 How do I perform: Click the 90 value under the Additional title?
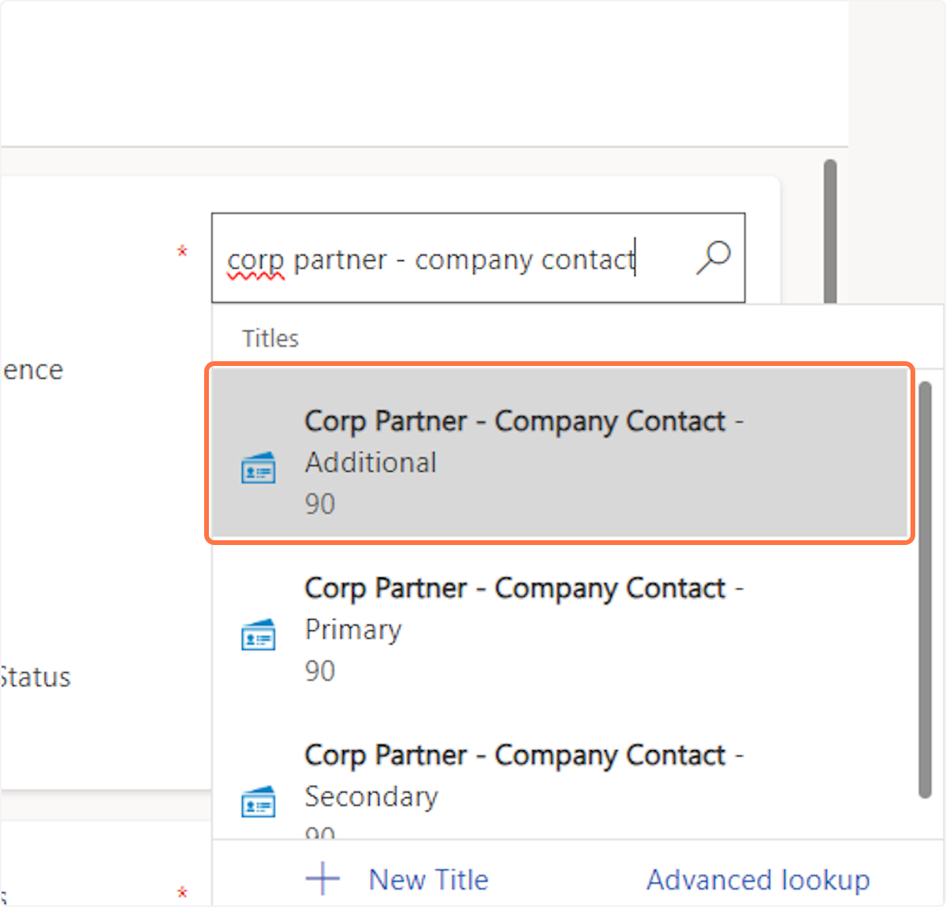click(320, 504)
